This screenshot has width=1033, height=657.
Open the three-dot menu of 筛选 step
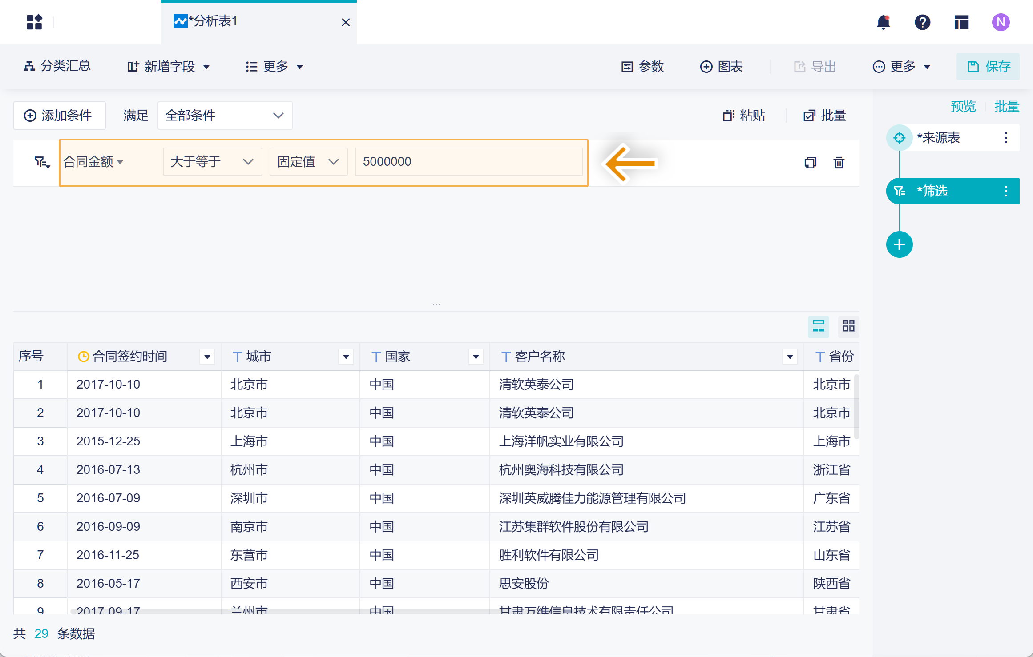click(1006, 191)
